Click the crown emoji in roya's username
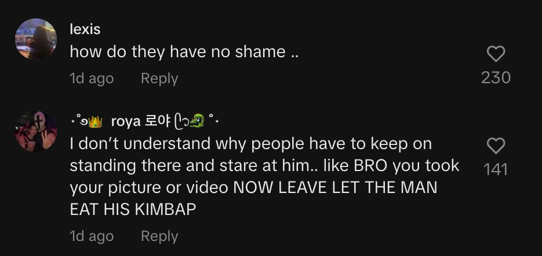Image resolution: width=542 pixels, height=256 pixels. 96,122
